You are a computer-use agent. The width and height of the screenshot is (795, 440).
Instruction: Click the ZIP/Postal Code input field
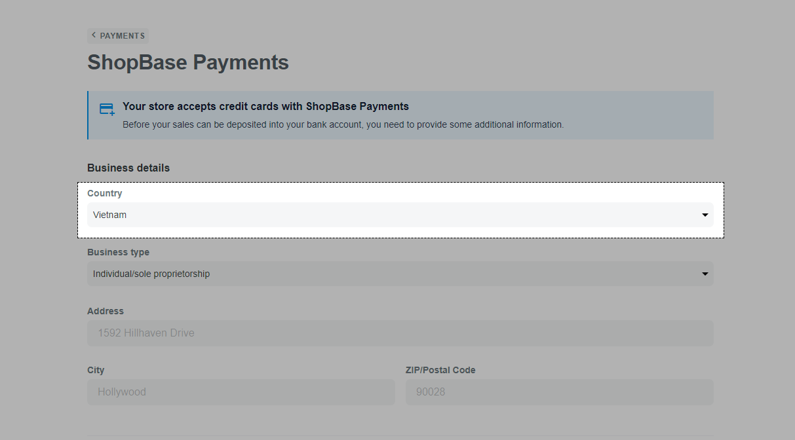pyautogui.click(x=558, y=392)
